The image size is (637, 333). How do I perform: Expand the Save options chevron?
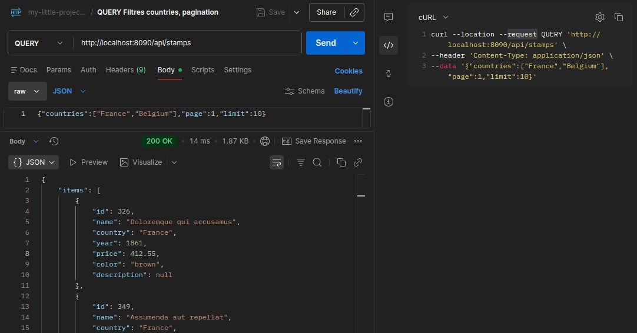(x=297, y=12)
